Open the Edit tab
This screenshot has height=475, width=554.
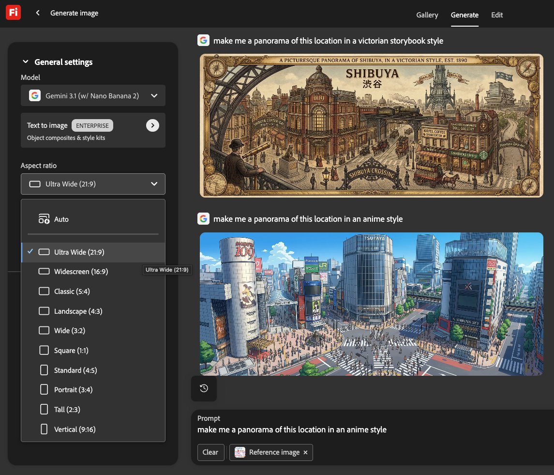click(x=497, y=15)
